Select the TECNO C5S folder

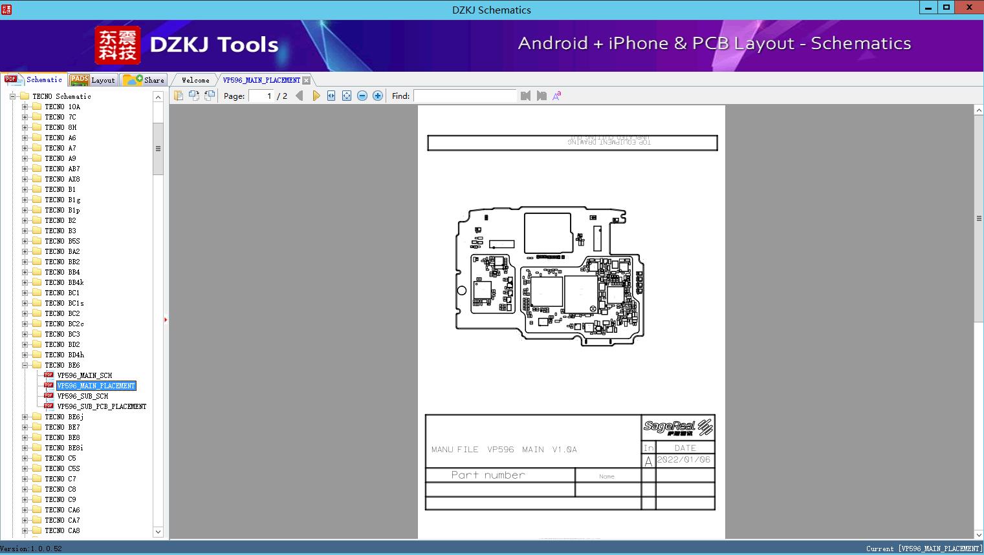(62, 468)
